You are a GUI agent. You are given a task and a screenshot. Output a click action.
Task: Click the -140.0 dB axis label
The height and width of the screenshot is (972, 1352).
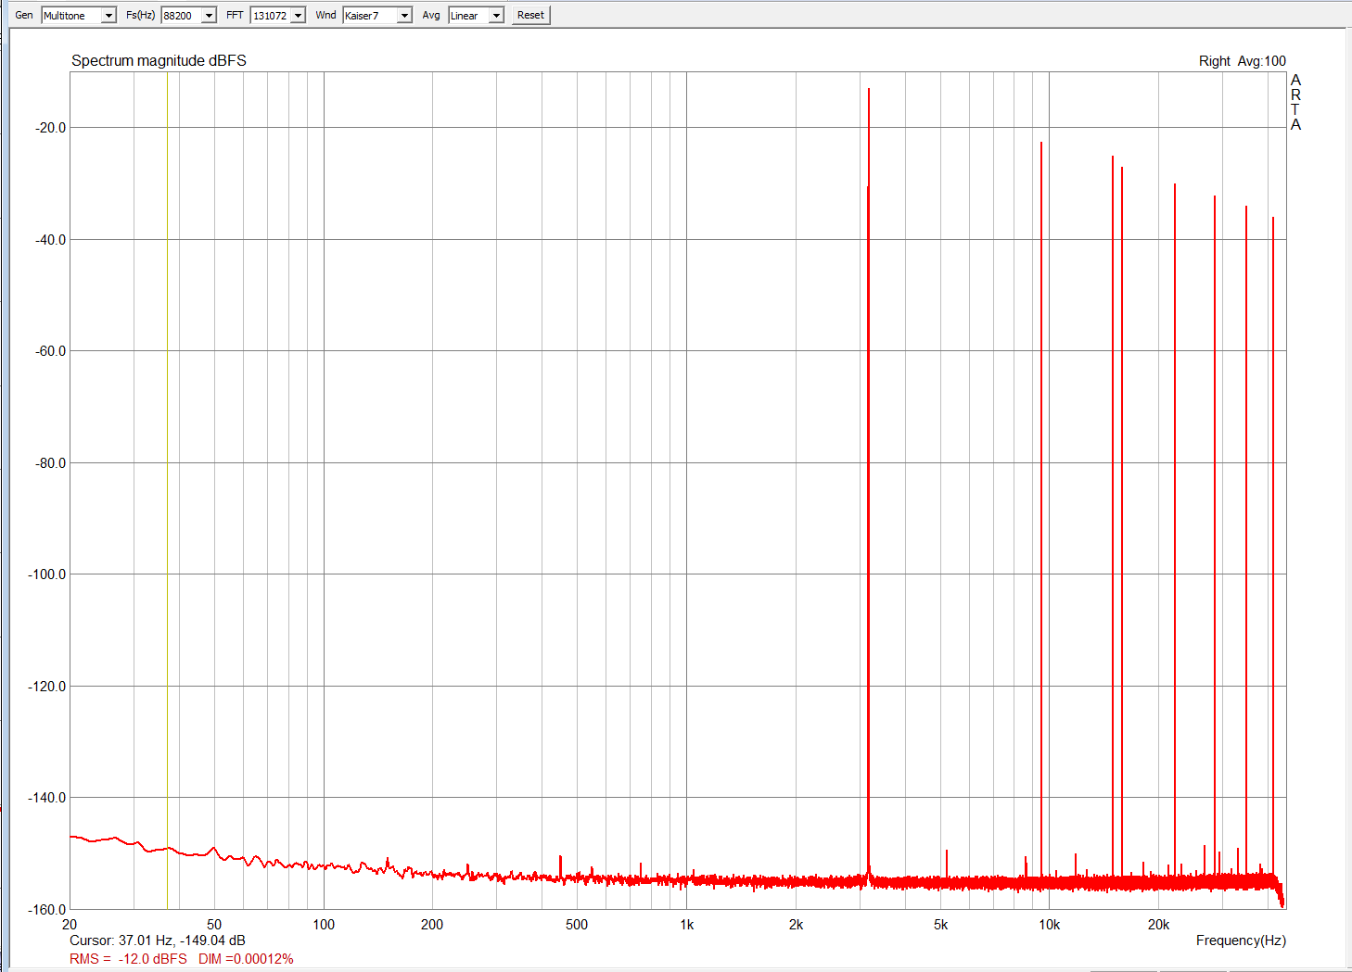click(x=47, y=798)
